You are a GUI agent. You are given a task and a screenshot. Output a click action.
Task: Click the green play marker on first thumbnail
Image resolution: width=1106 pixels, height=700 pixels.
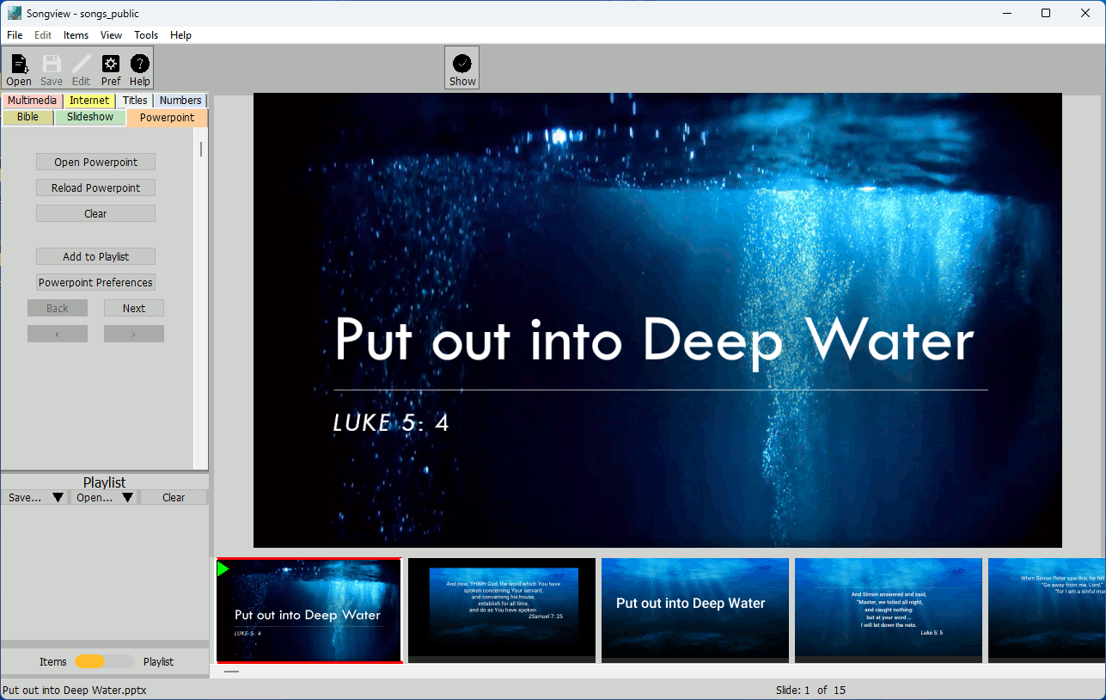(223, 568)
